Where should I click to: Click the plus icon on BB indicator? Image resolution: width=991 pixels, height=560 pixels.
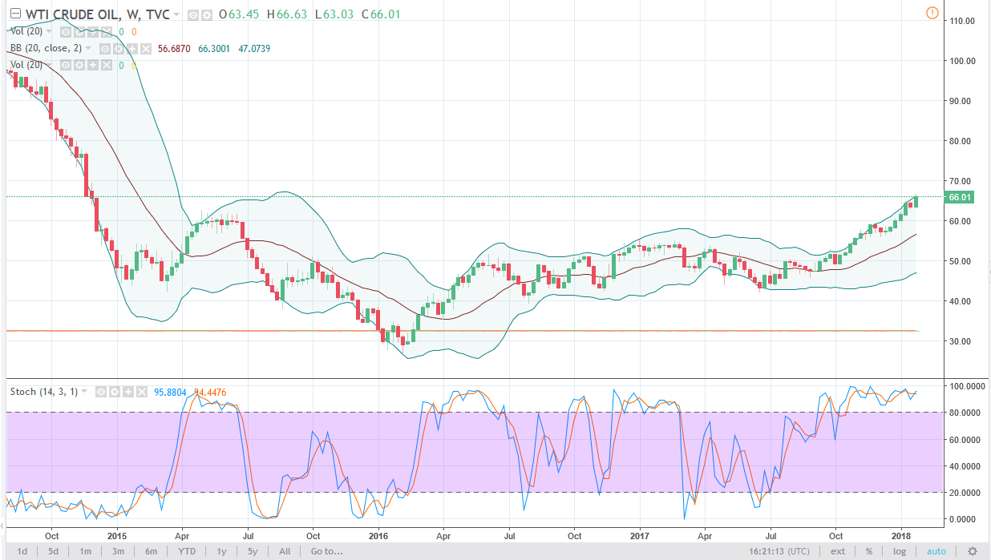tap(132, 49)
